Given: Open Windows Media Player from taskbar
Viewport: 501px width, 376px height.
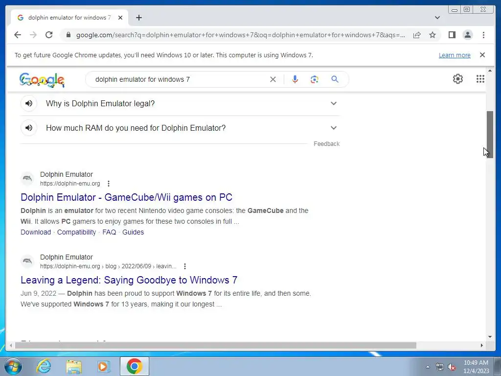Looking at the screenshot, I should pyautogui.click(x=103, y=366).
